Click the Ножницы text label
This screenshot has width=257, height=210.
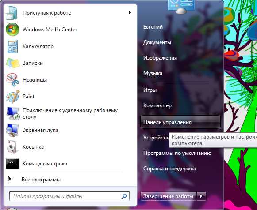pos(35,80)
